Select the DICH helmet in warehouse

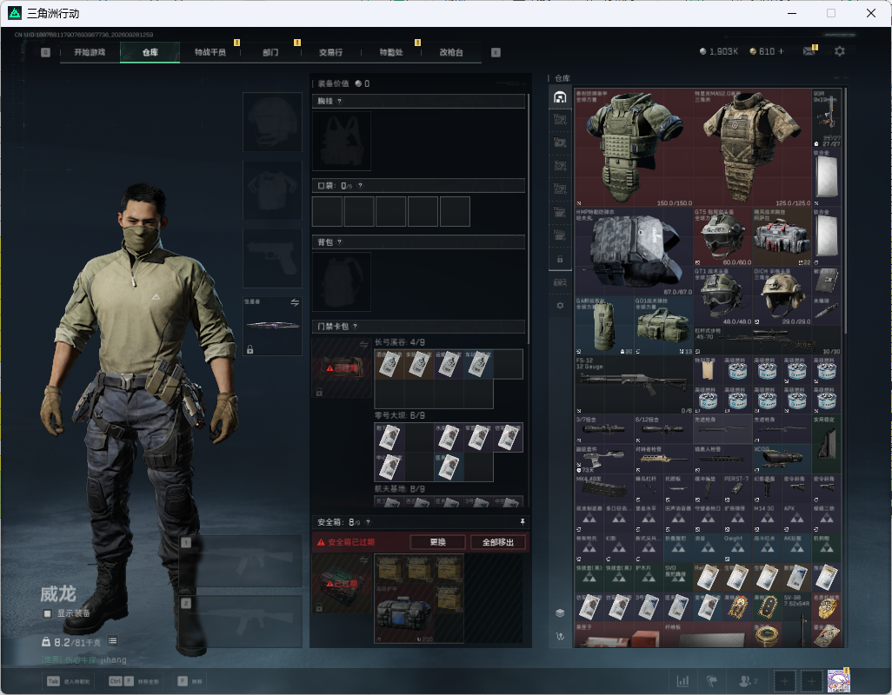(x=782, y=296)
